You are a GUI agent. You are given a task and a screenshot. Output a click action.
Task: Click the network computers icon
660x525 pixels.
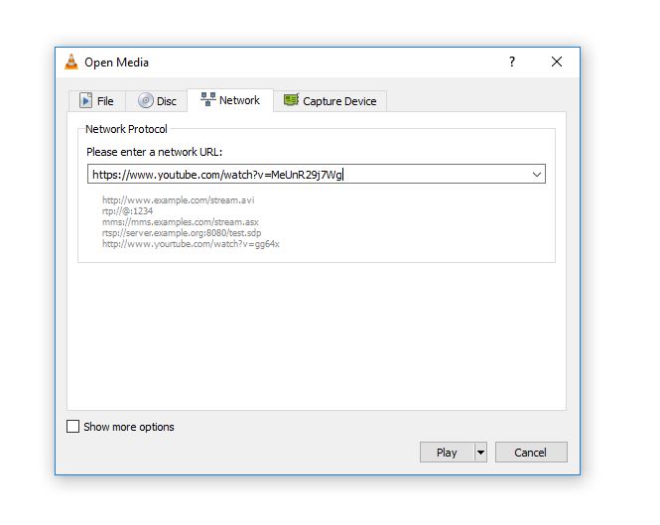208,99
